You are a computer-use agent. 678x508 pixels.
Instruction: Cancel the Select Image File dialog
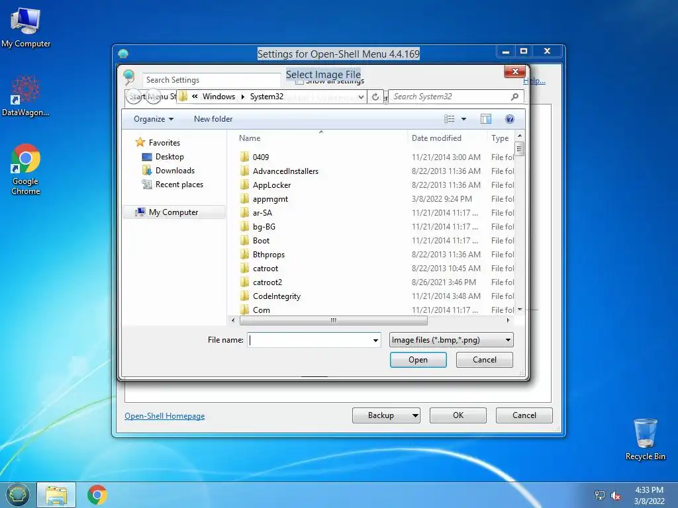484,360
